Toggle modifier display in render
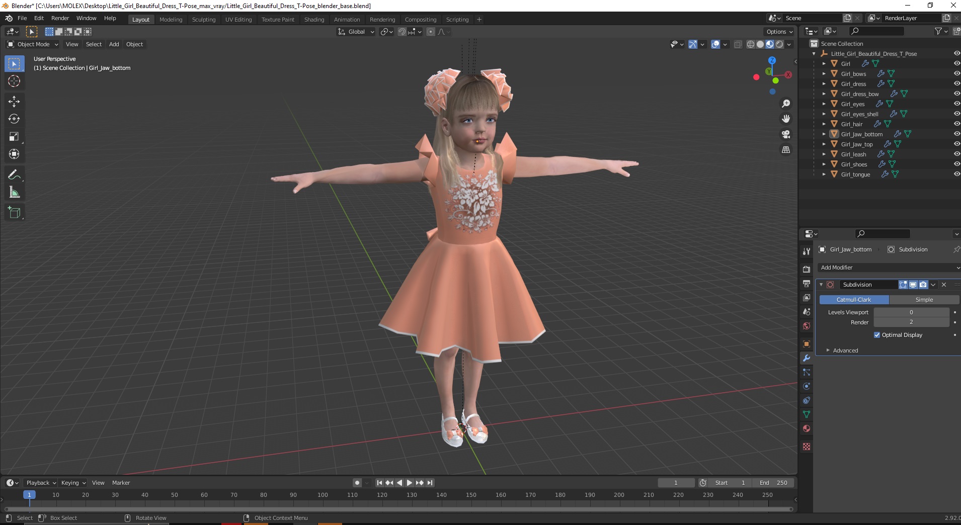This screenshot has height=525, width=961. click(923, 285)
